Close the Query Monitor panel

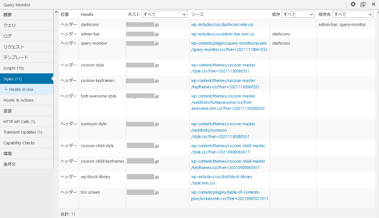tap(373, 4)
